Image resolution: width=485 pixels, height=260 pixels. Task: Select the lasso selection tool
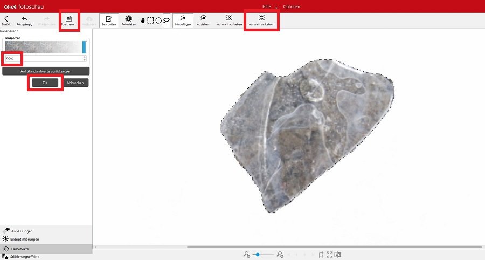coord(167,20)
